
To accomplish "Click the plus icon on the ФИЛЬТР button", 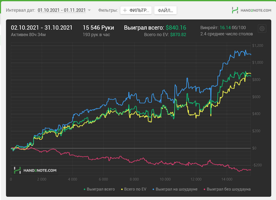I will click(125, 10).
